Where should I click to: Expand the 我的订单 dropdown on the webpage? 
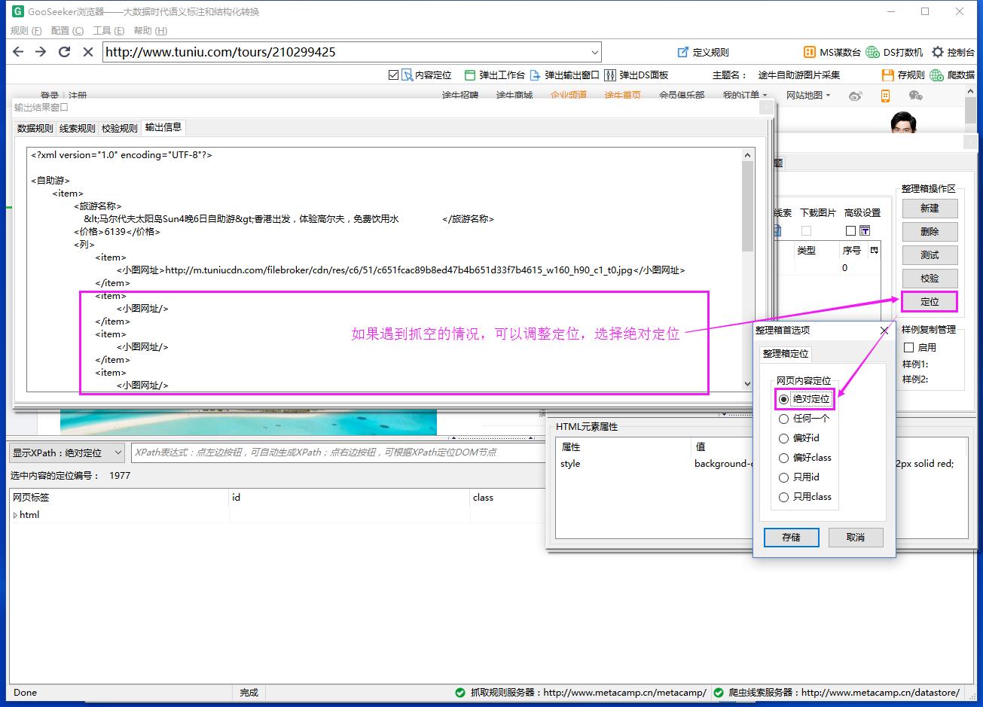[745, 96]
